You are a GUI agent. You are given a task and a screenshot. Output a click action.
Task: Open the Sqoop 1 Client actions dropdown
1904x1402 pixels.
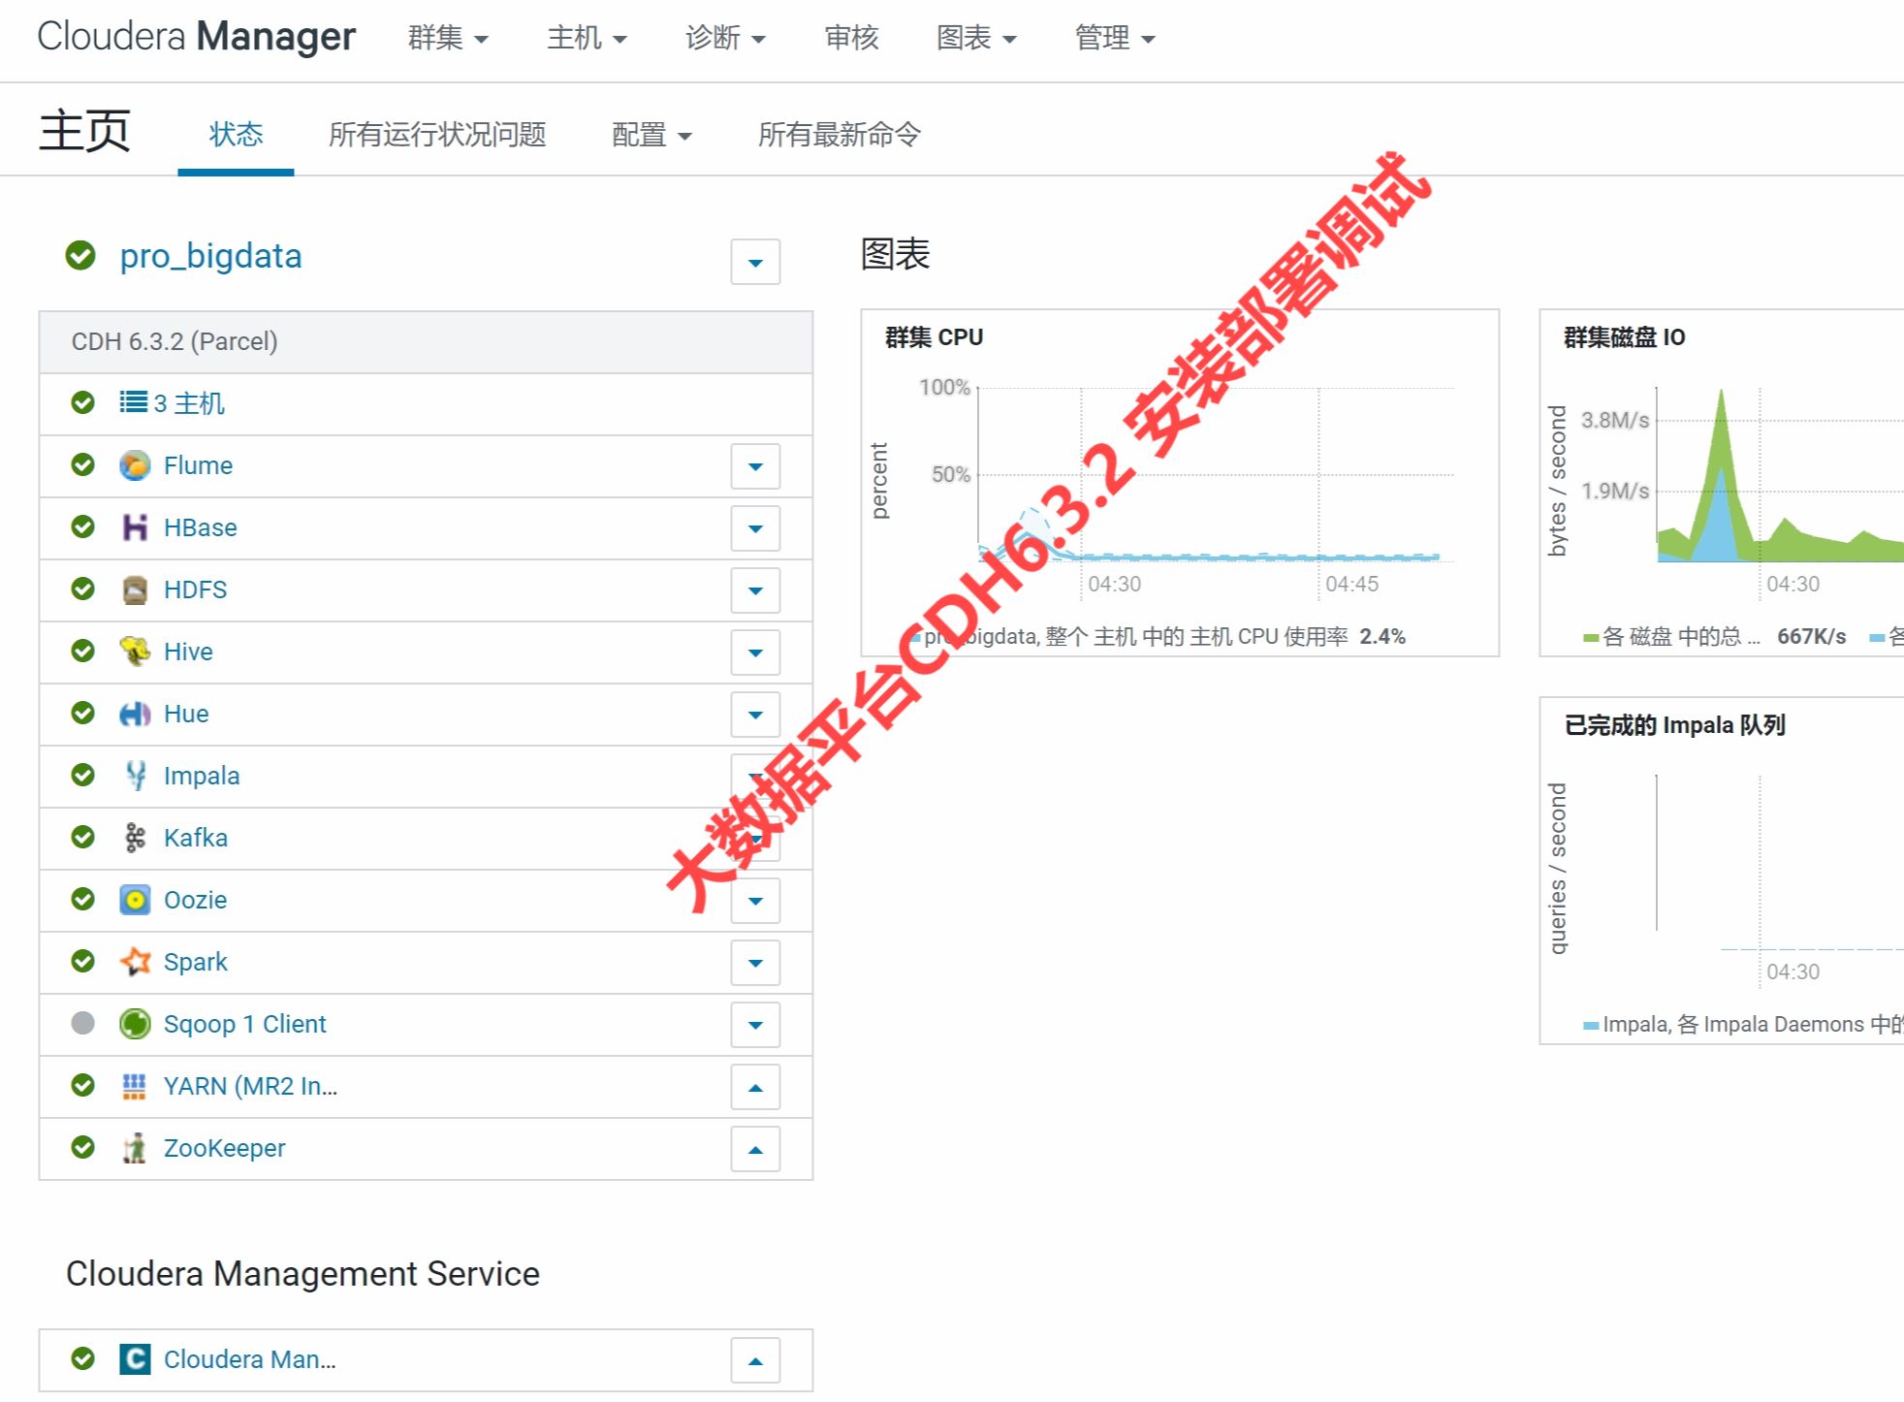755,1025
